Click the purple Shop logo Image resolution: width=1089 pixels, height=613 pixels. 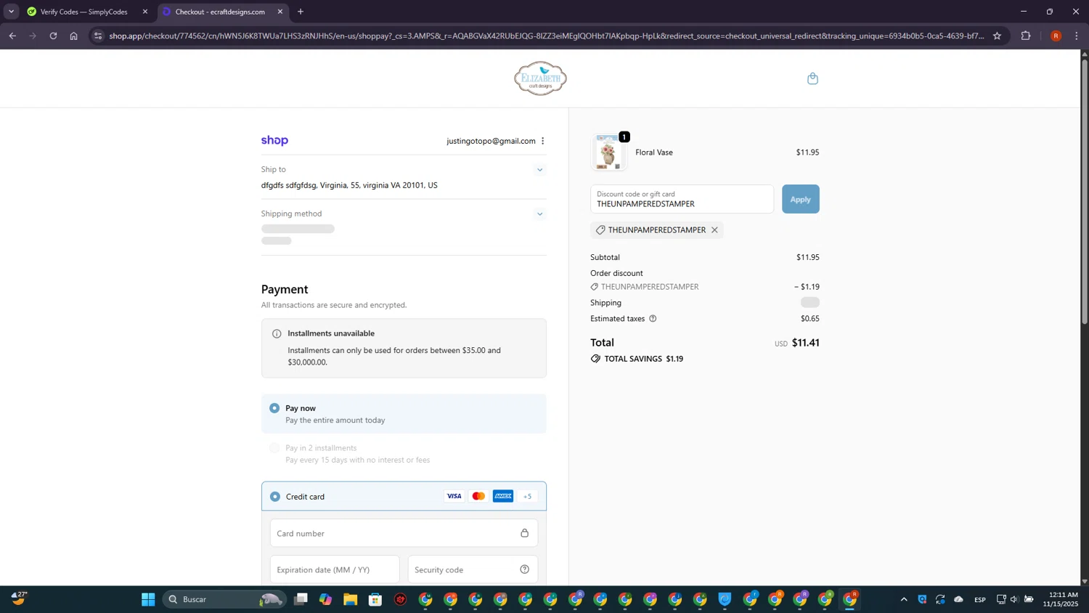coord(274,141)
